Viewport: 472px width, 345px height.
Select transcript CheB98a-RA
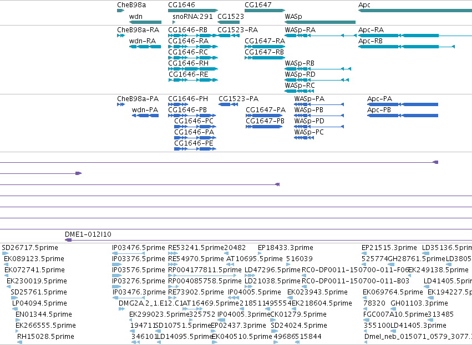121,36
